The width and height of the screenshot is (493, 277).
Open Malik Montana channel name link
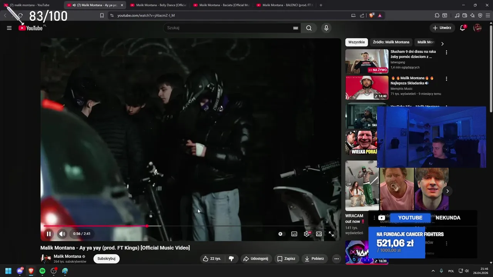(67, 256)
